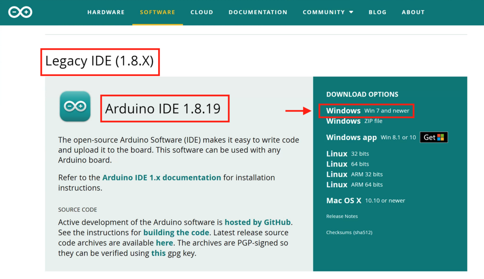Viewport: 484px width, 279px height.
Task: Download the Windows ZIP file
Action: [x=354, y=121]
